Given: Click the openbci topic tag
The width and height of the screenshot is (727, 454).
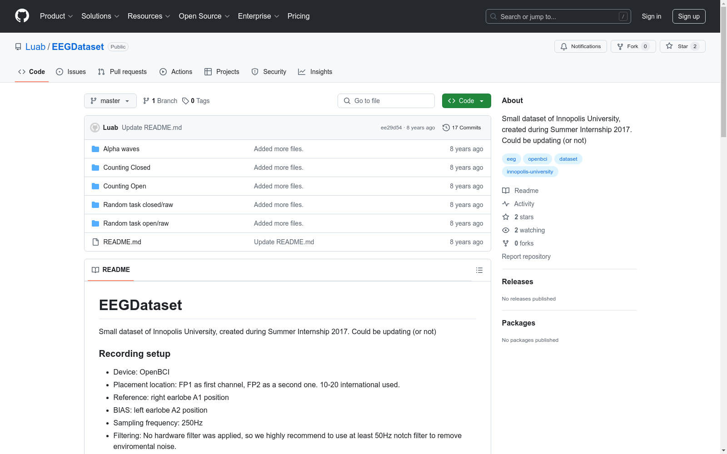Looking at the screenshot, I should (538, 159).
